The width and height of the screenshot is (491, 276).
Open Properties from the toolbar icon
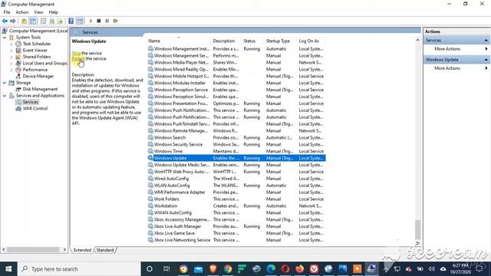44,21
